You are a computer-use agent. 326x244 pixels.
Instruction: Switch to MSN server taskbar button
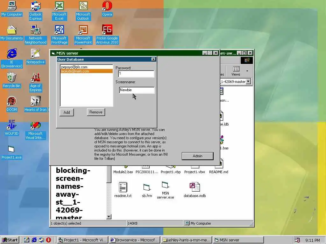click(238, 240)
